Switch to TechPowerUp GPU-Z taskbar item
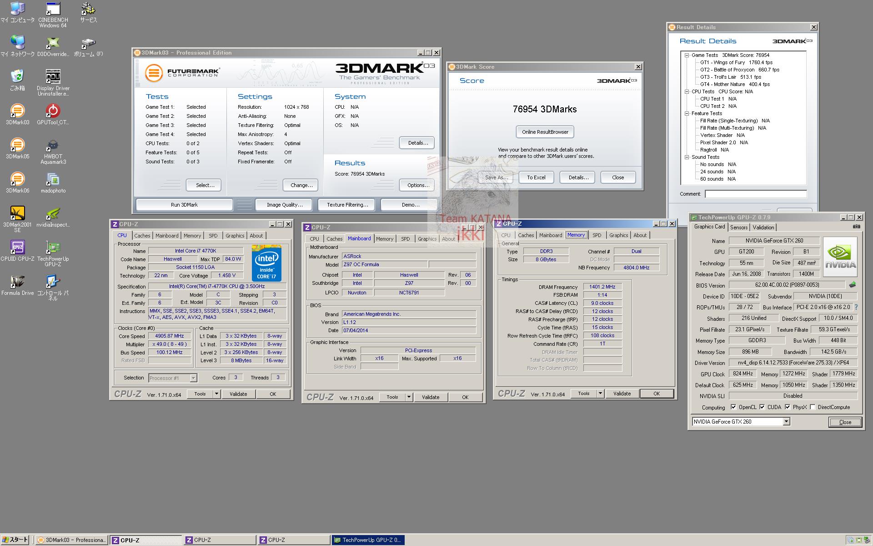Viewport: 873px width, 546px height. [368, 540]
